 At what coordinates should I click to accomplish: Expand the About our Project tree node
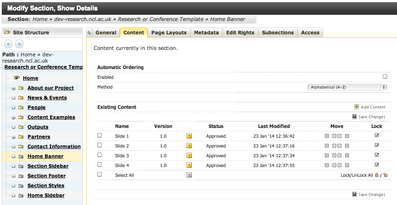click(13, 88)
